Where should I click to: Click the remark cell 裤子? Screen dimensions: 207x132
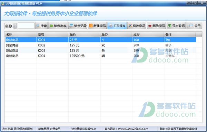pos(168,45)
